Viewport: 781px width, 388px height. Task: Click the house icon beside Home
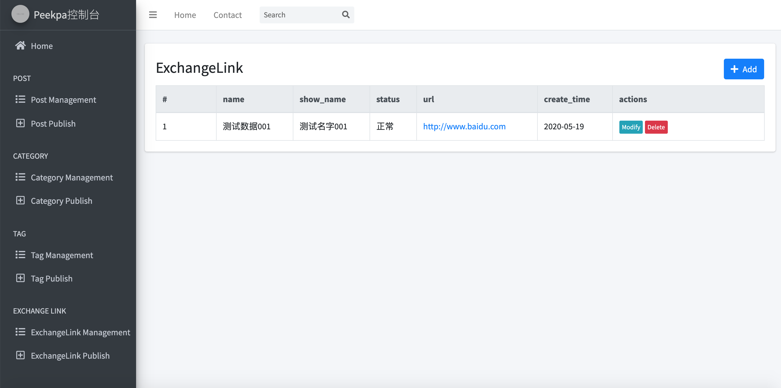click(x=20, y=46)
